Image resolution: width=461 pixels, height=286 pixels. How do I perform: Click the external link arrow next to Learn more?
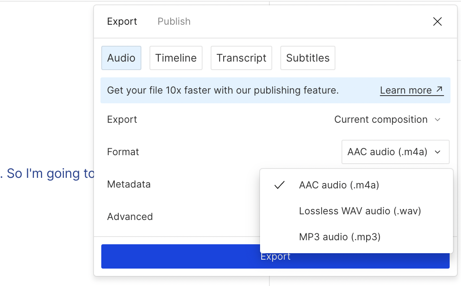tap(440, 90)
